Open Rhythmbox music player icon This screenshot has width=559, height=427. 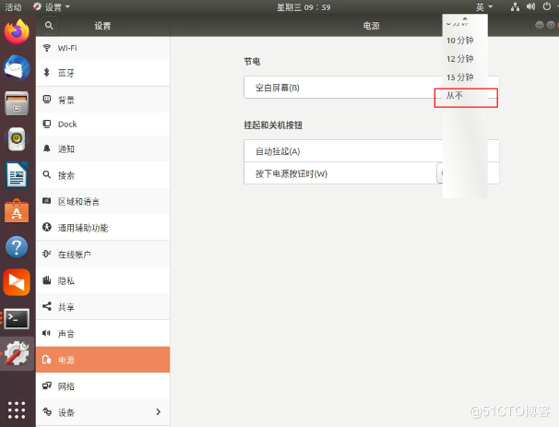(x=17, y=139)
